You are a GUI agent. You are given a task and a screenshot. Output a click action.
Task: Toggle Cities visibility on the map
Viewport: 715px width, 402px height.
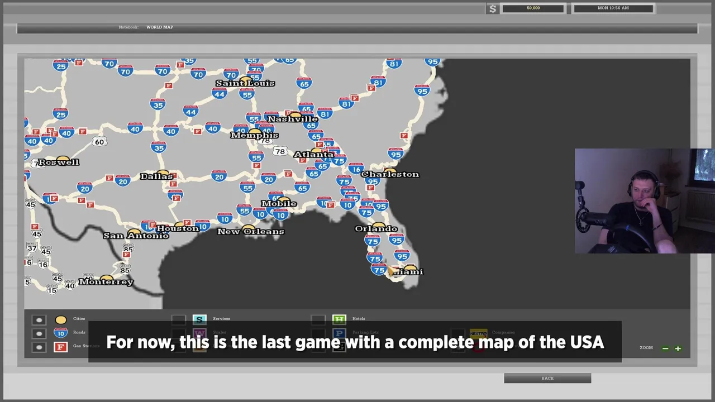(39, 320)
